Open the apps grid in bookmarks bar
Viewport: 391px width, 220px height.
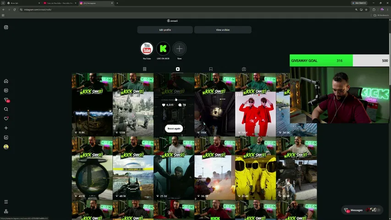[3, 15]
